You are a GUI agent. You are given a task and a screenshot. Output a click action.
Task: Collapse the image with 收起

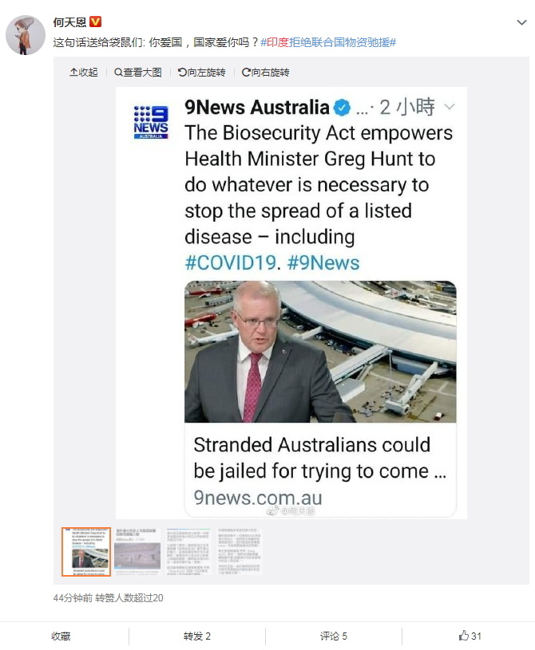tap(83, 73)
